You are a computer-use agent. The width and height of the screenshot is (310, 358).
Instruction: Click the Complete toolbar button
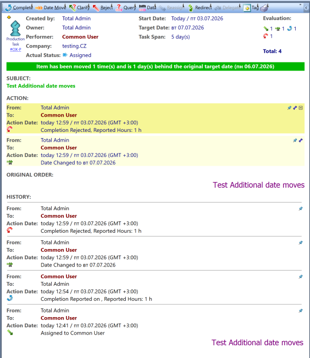point(19,8)
